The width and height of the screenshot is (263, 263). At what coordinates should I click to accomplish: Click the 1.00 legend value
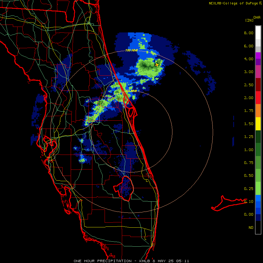249,150
